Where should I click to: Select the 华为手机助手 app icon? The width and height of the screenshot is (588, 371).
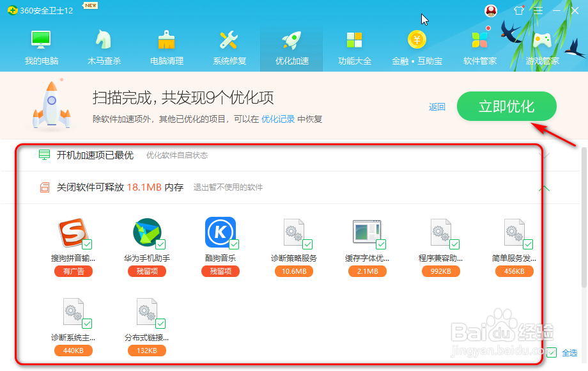coord(147,233)
